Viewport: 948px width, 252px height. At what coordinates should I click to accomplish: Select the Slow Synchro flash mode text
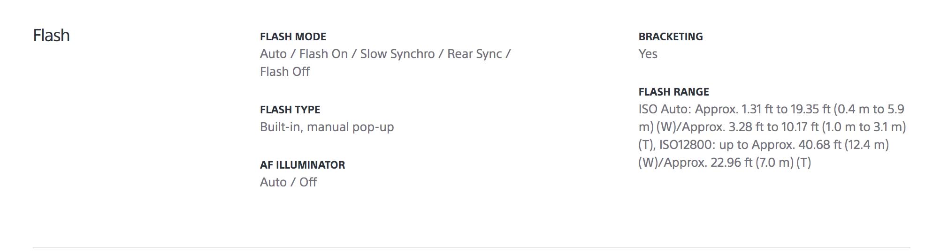click(x=397, y=54)
